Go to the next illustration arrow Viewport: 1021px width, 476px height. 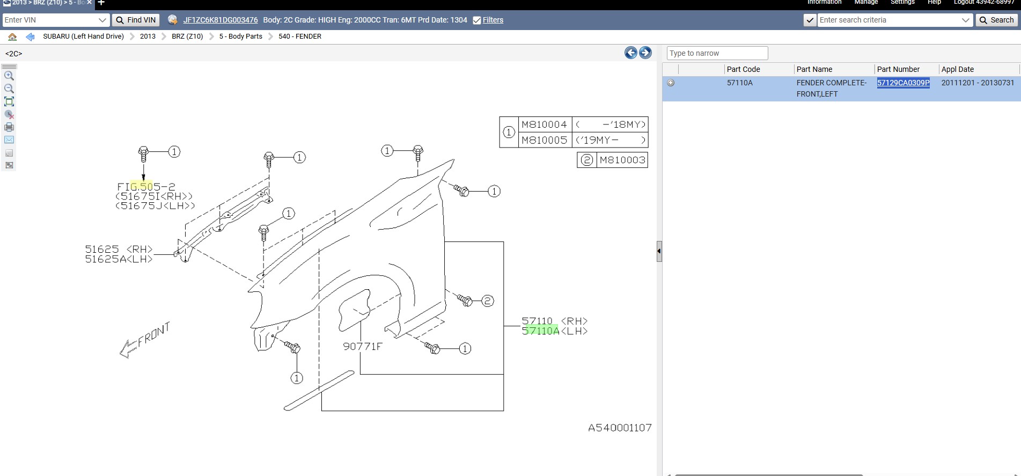click(x=645, y=53)
